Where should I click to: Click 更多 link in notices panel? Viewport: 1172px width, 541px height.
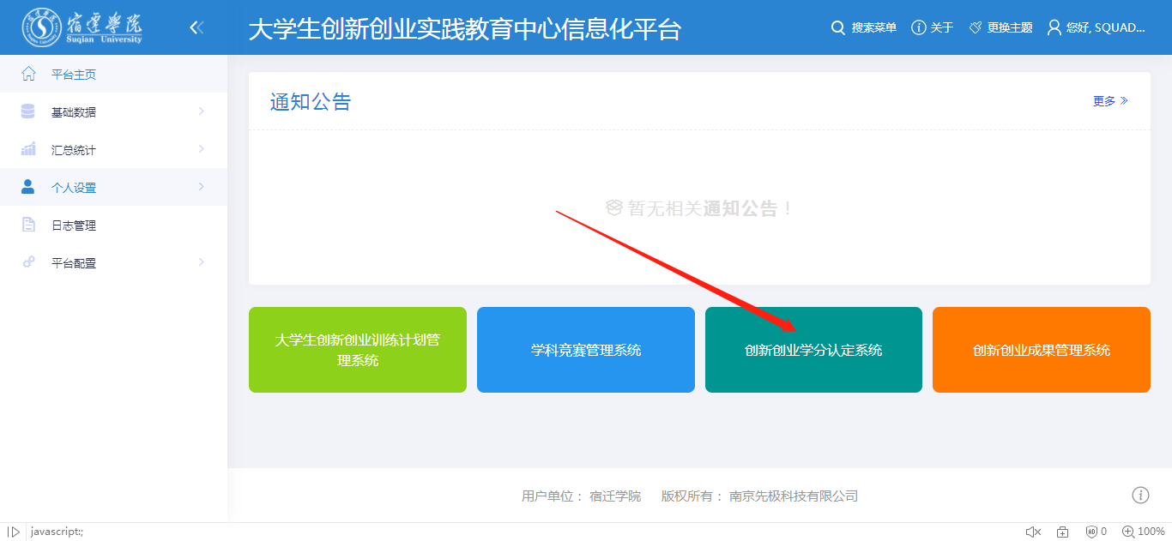tap(1109, 101)
